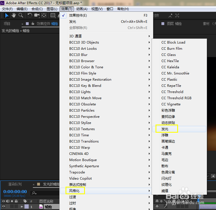Click the lock icon on effect controls panel
The image size is (216, 210).
(33, 24)
